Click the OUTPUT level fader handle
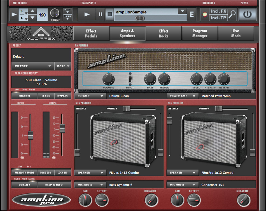The height and width of the screenshot is (211, 266). [x=62, y=128]
